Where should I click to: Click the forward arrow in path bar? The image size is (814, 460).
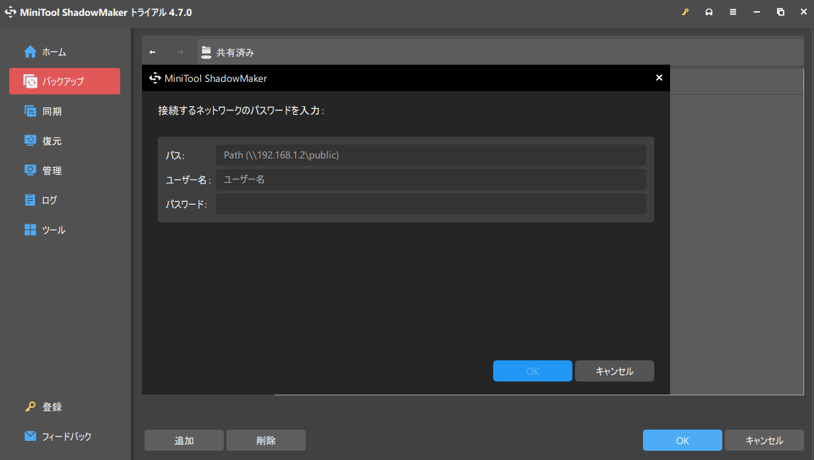180,52
